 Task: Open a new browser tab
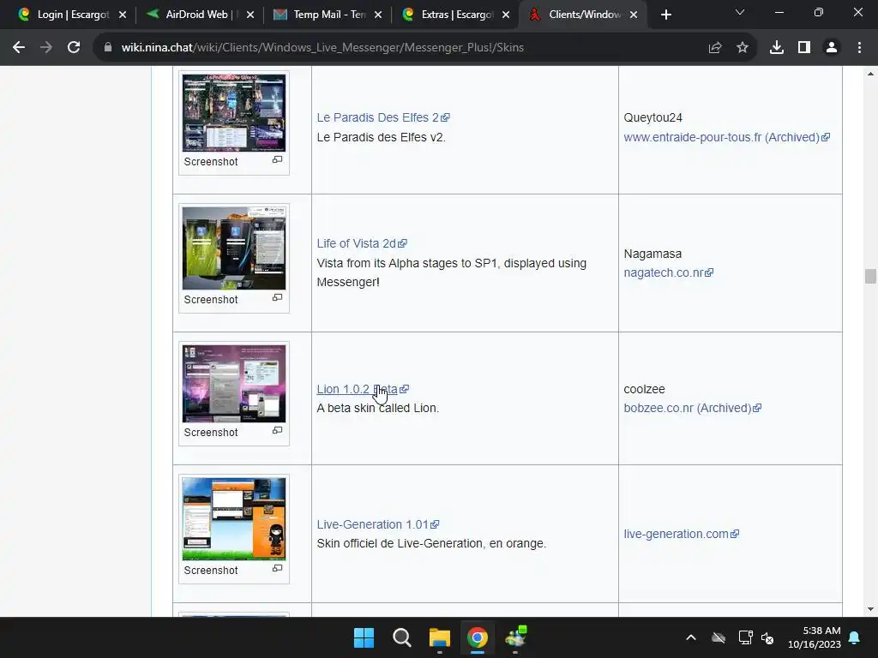[x=665, y=15]
